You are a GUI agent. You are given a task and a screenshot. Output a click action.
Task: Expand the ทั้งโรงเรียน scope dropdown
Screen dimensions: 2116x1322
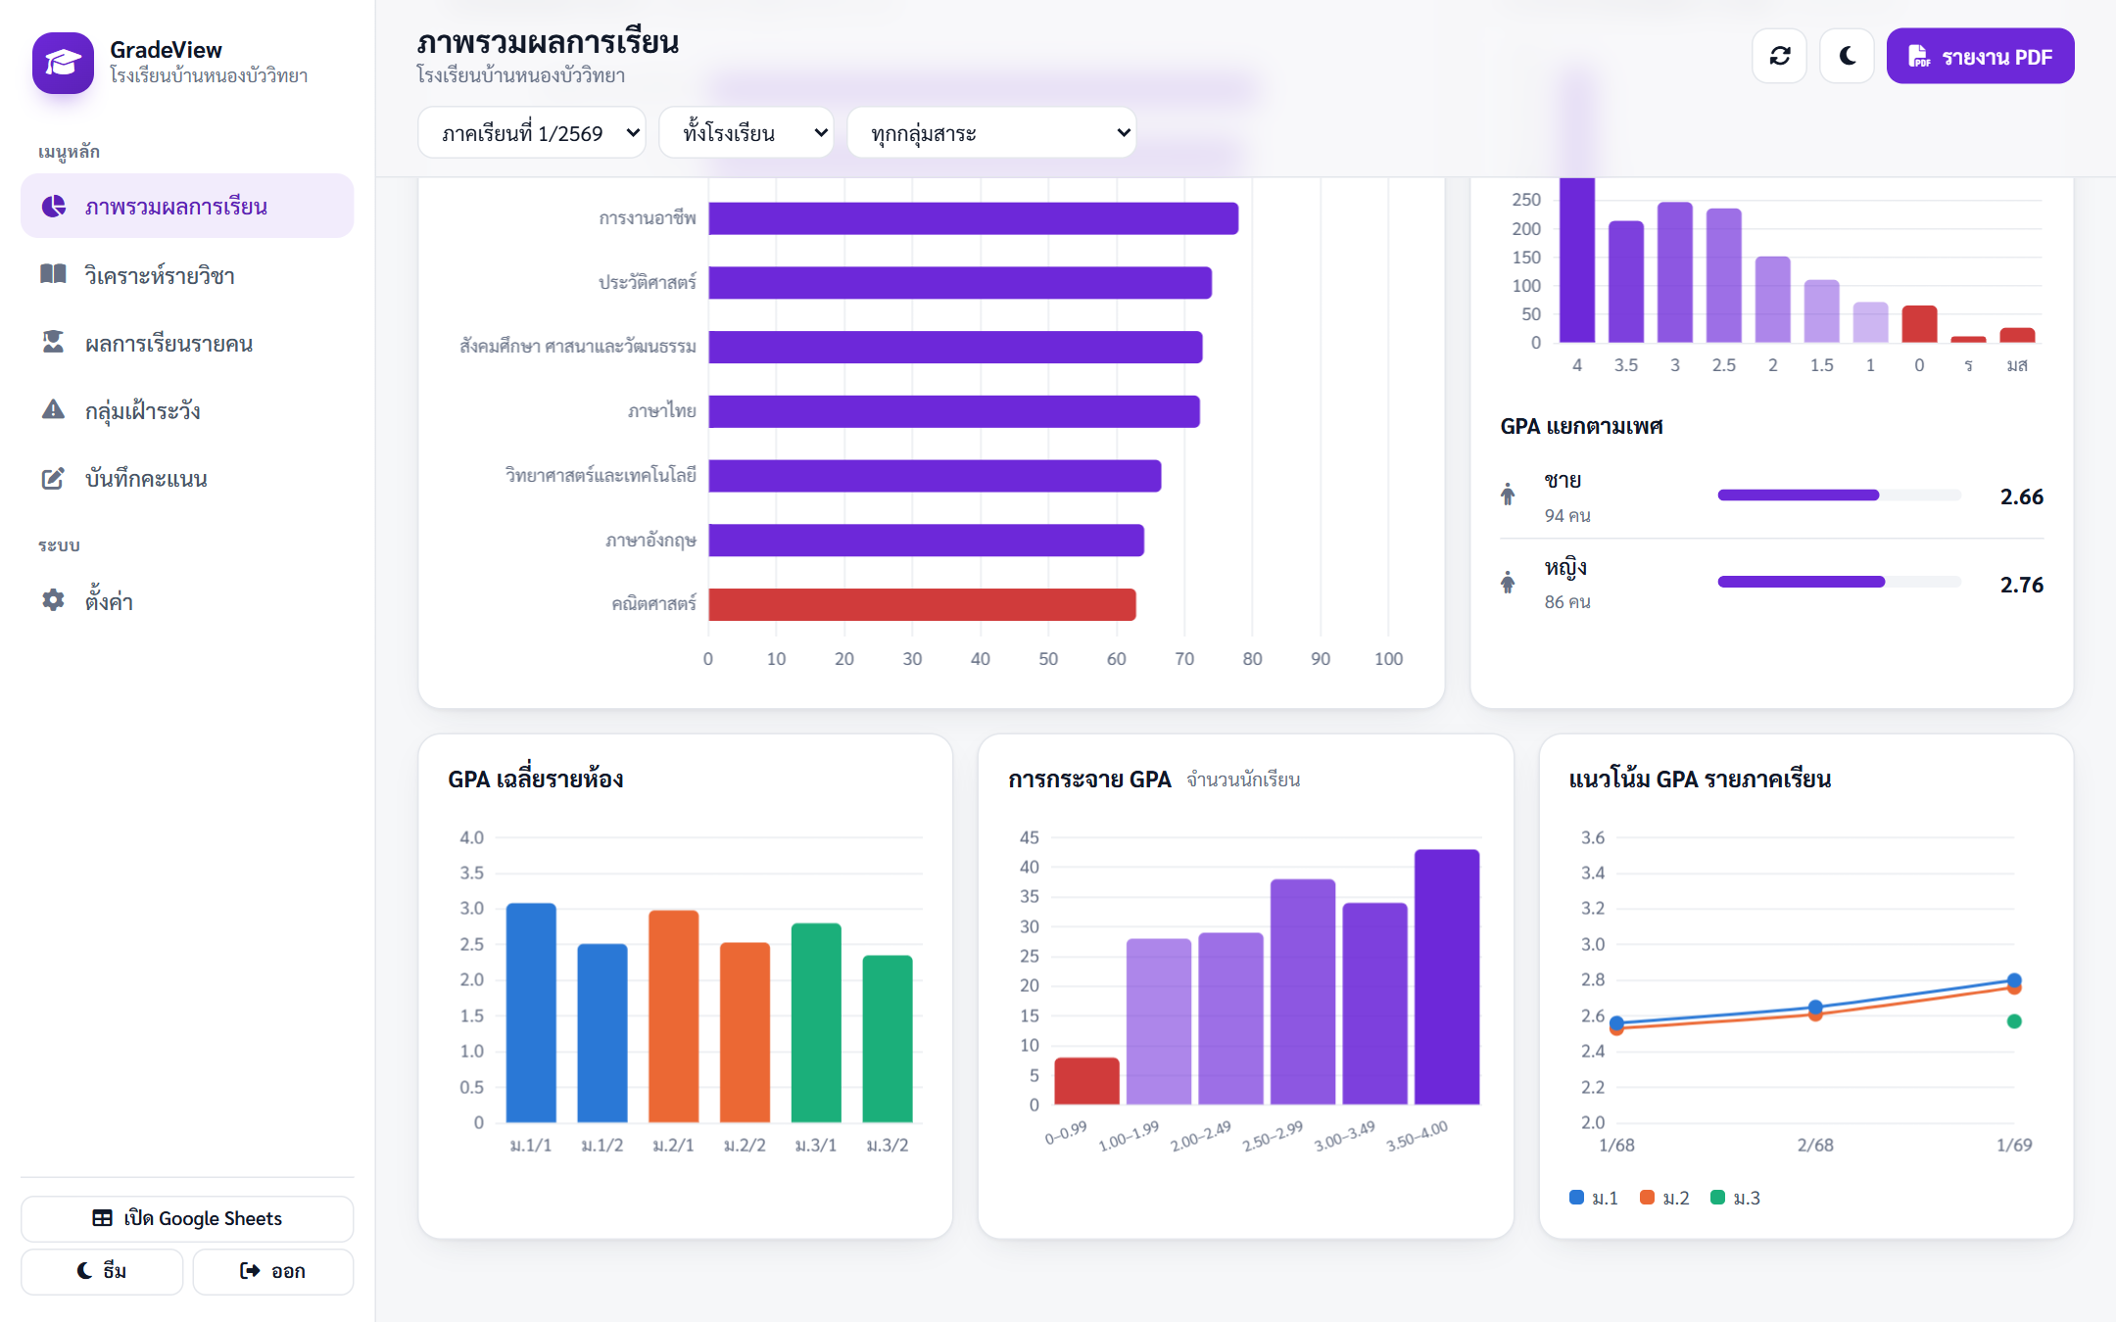click(745, 132)
